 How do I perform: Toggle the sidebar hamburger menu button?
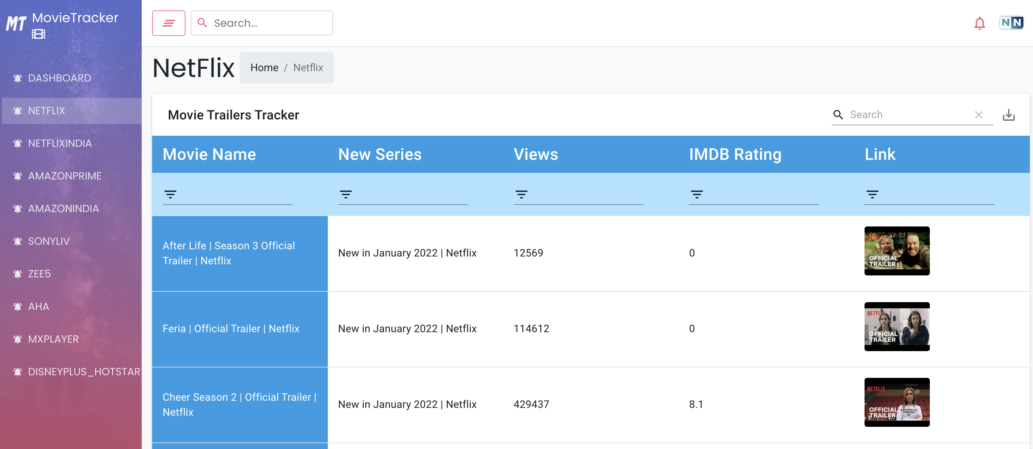(168, 23)
